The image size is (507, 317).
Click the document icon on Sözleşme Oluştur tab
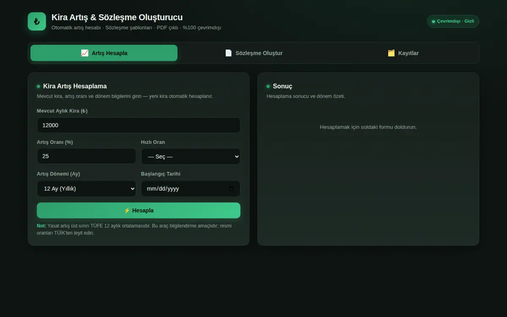[x=229, y=53]
